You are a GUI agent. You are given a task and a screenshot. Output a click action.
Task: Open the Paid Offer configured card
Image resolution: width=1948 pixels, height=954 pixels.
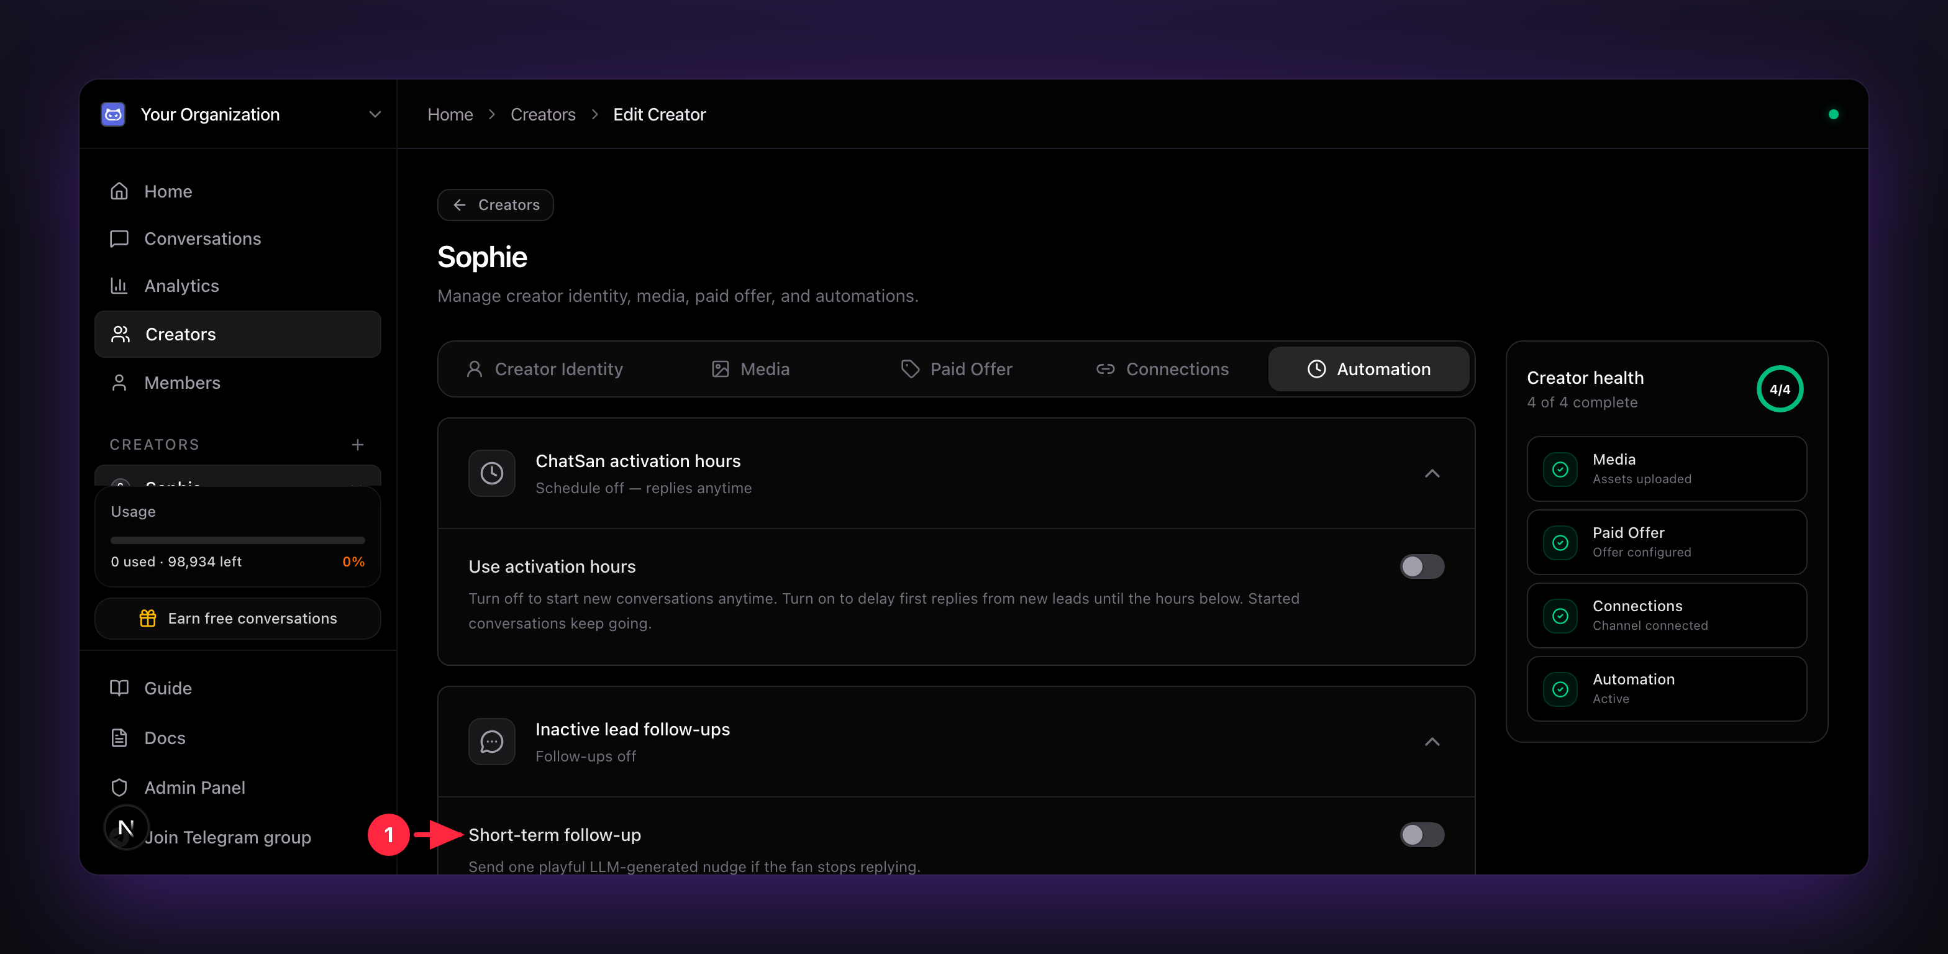tap(1667, 542)
